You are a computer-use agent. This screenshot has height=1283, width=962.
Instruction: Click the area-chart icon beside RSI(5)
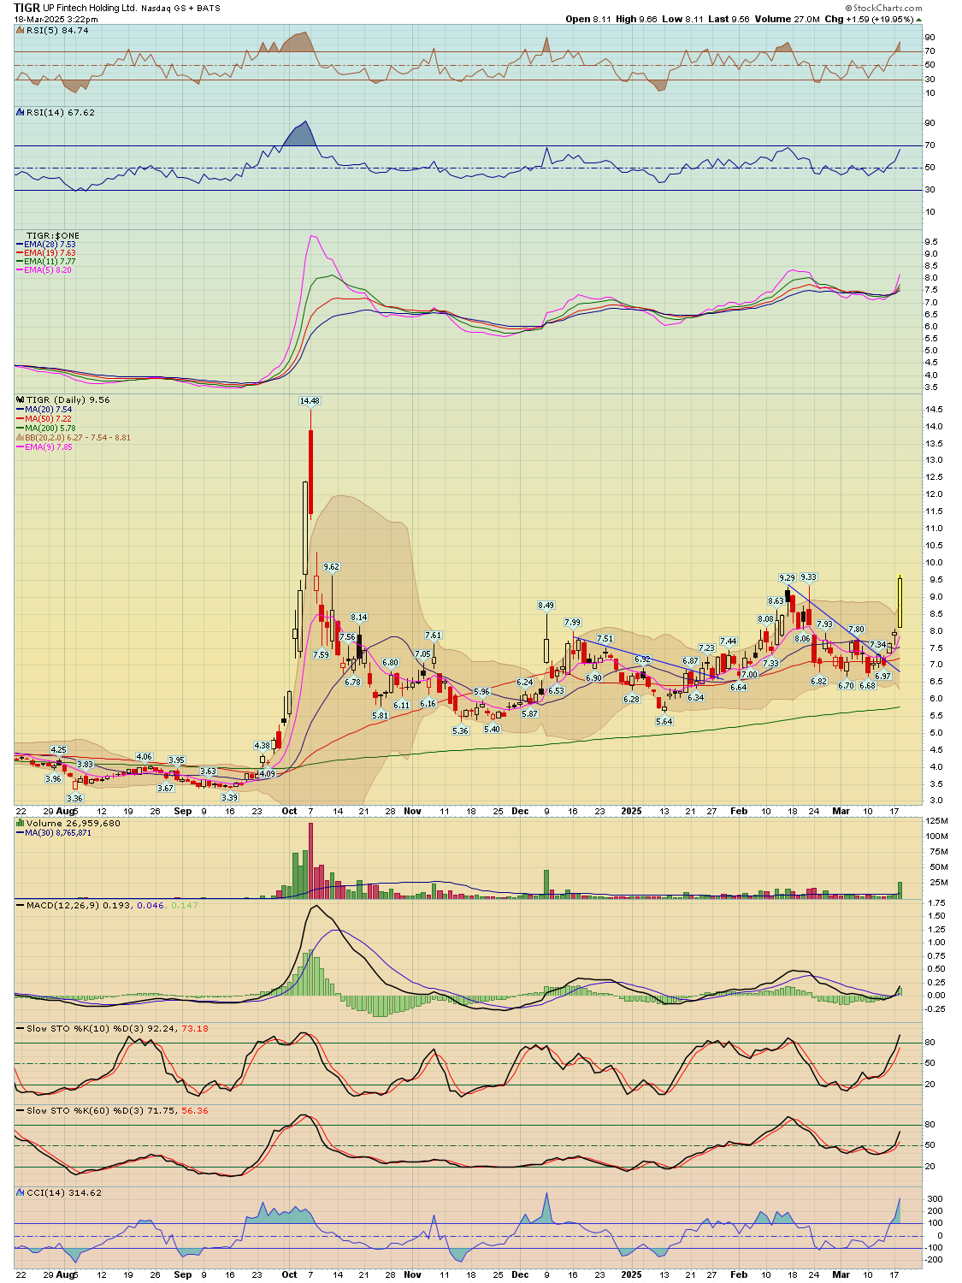coord(21,30)
